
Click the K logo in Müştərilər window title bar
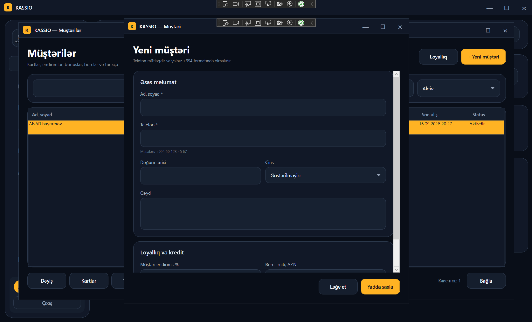[x=27, y=30]
